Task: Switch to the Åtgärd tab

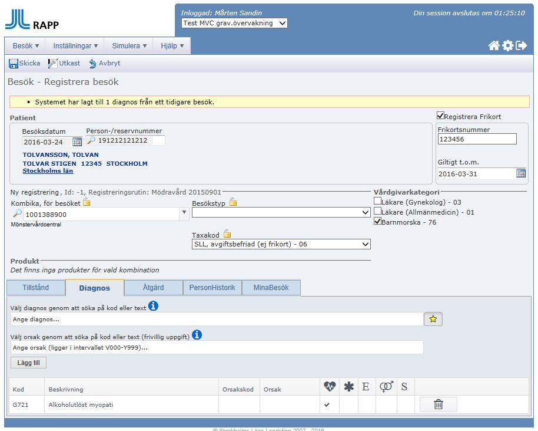Action: point(154,287)
